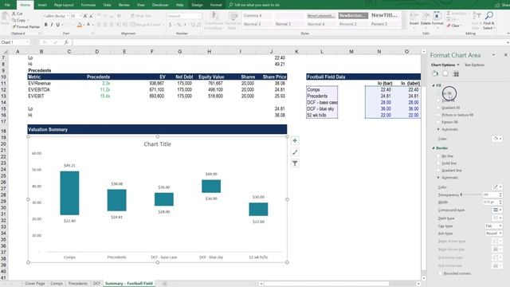
Task: Apply the percent style format
Action: [178, 25]
